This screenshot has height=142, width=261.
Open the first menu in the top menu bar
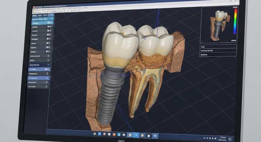pos(36,10)
